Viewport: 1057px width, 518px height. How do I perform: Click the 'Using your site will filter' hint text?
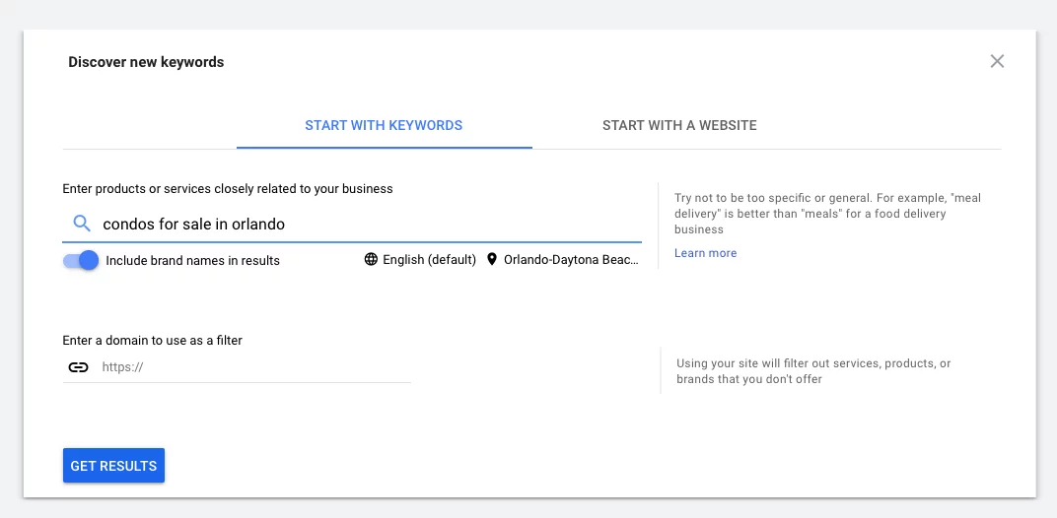point(813,371)
